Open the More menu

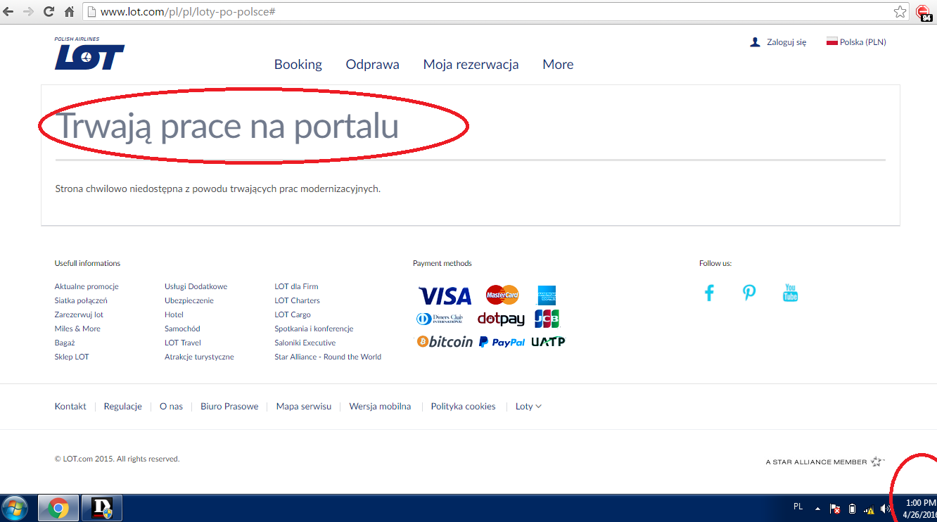[558, 65]
